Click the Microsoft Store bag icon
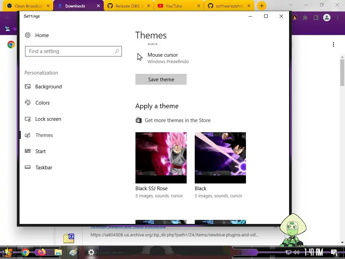 pos(138,120)
